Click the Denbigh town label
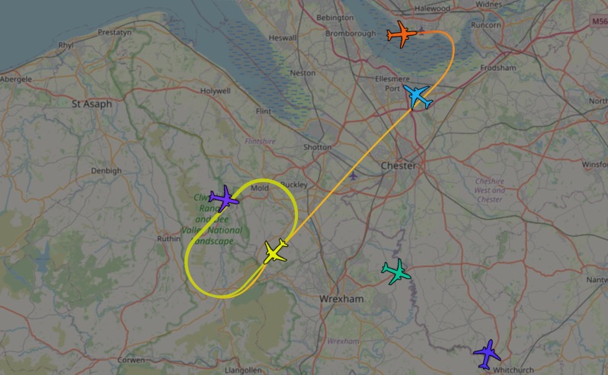This screenshot has height=375, width=608. pyautogui.click(x=106, y=171)
